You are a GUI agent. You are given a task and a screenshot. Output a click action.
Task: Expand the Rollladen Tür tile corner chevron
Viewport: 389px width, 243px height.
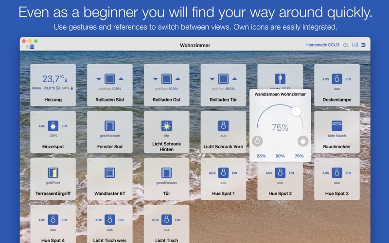(x=203, y=67)
